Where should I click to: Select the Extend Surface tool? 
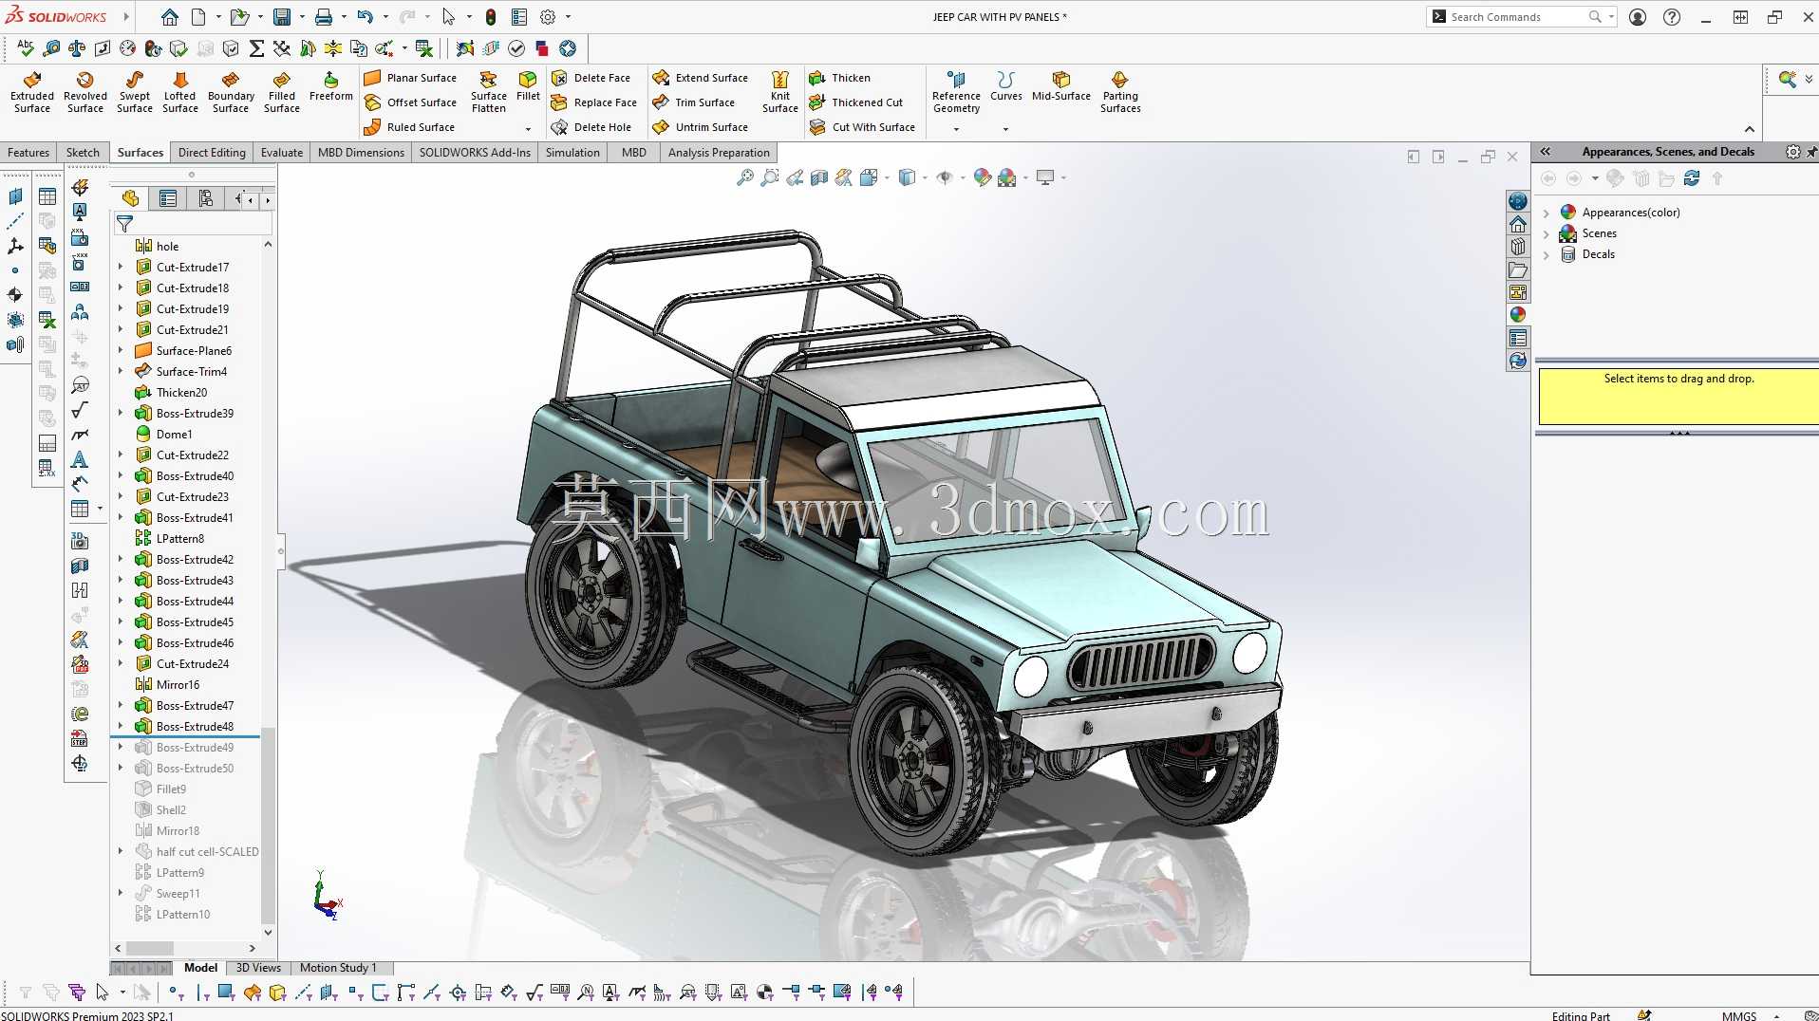pos(701,78)
